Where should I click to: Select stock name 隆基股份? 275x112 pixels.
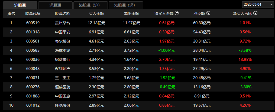coord(63,105)
